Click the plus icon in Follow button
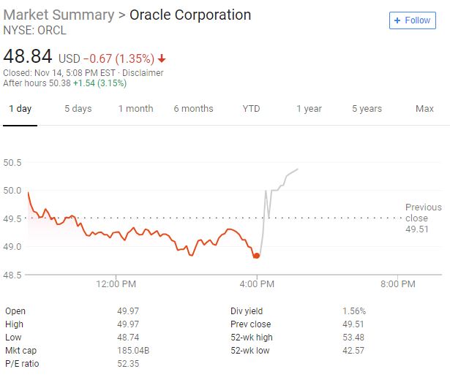Image resolution: width=450 pixels, height=377 pixels. tap(397, 20)
